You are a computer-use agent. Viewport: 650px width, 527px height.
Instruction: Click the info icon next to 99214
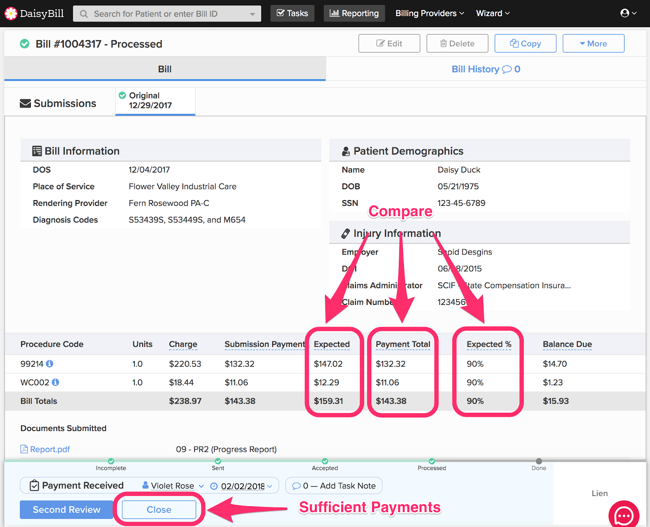point(50,364)
